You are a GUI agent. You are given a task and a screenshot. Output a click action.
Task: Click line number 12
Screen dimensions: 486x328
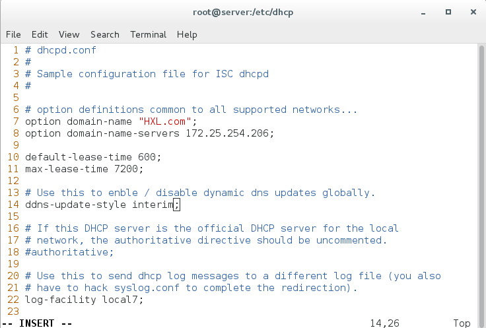pos(13,181)
